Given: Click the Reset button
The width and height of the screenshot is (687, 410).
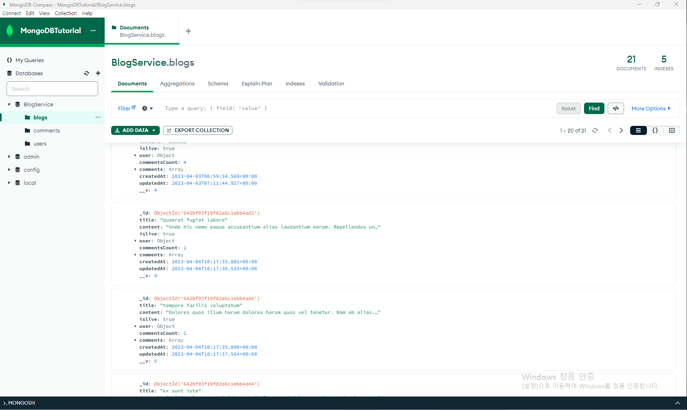Looking at the screenshot, I should (568, 108).
